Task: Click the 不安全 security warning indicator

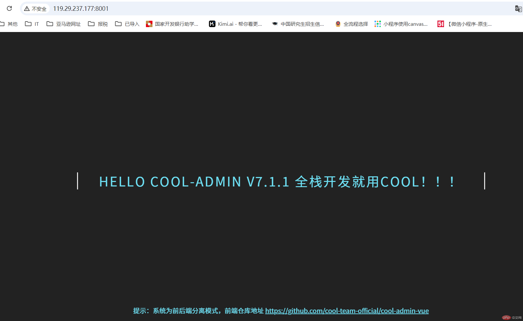Action: click(35, 9)
